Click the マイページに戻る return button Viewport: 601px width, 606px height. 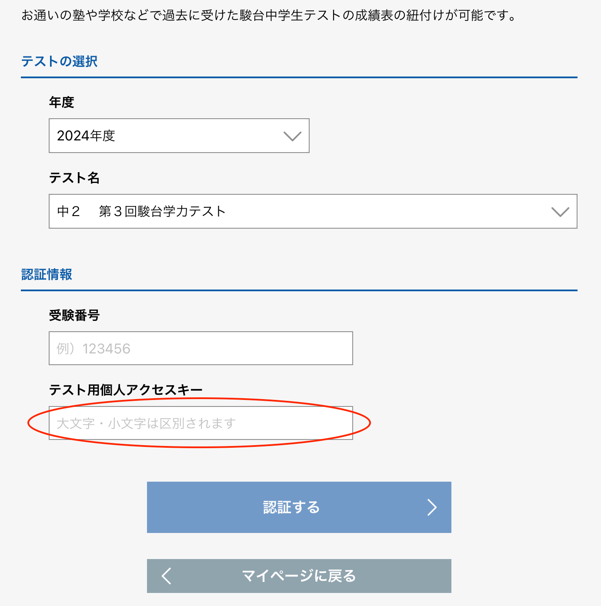tap(299, 576)
